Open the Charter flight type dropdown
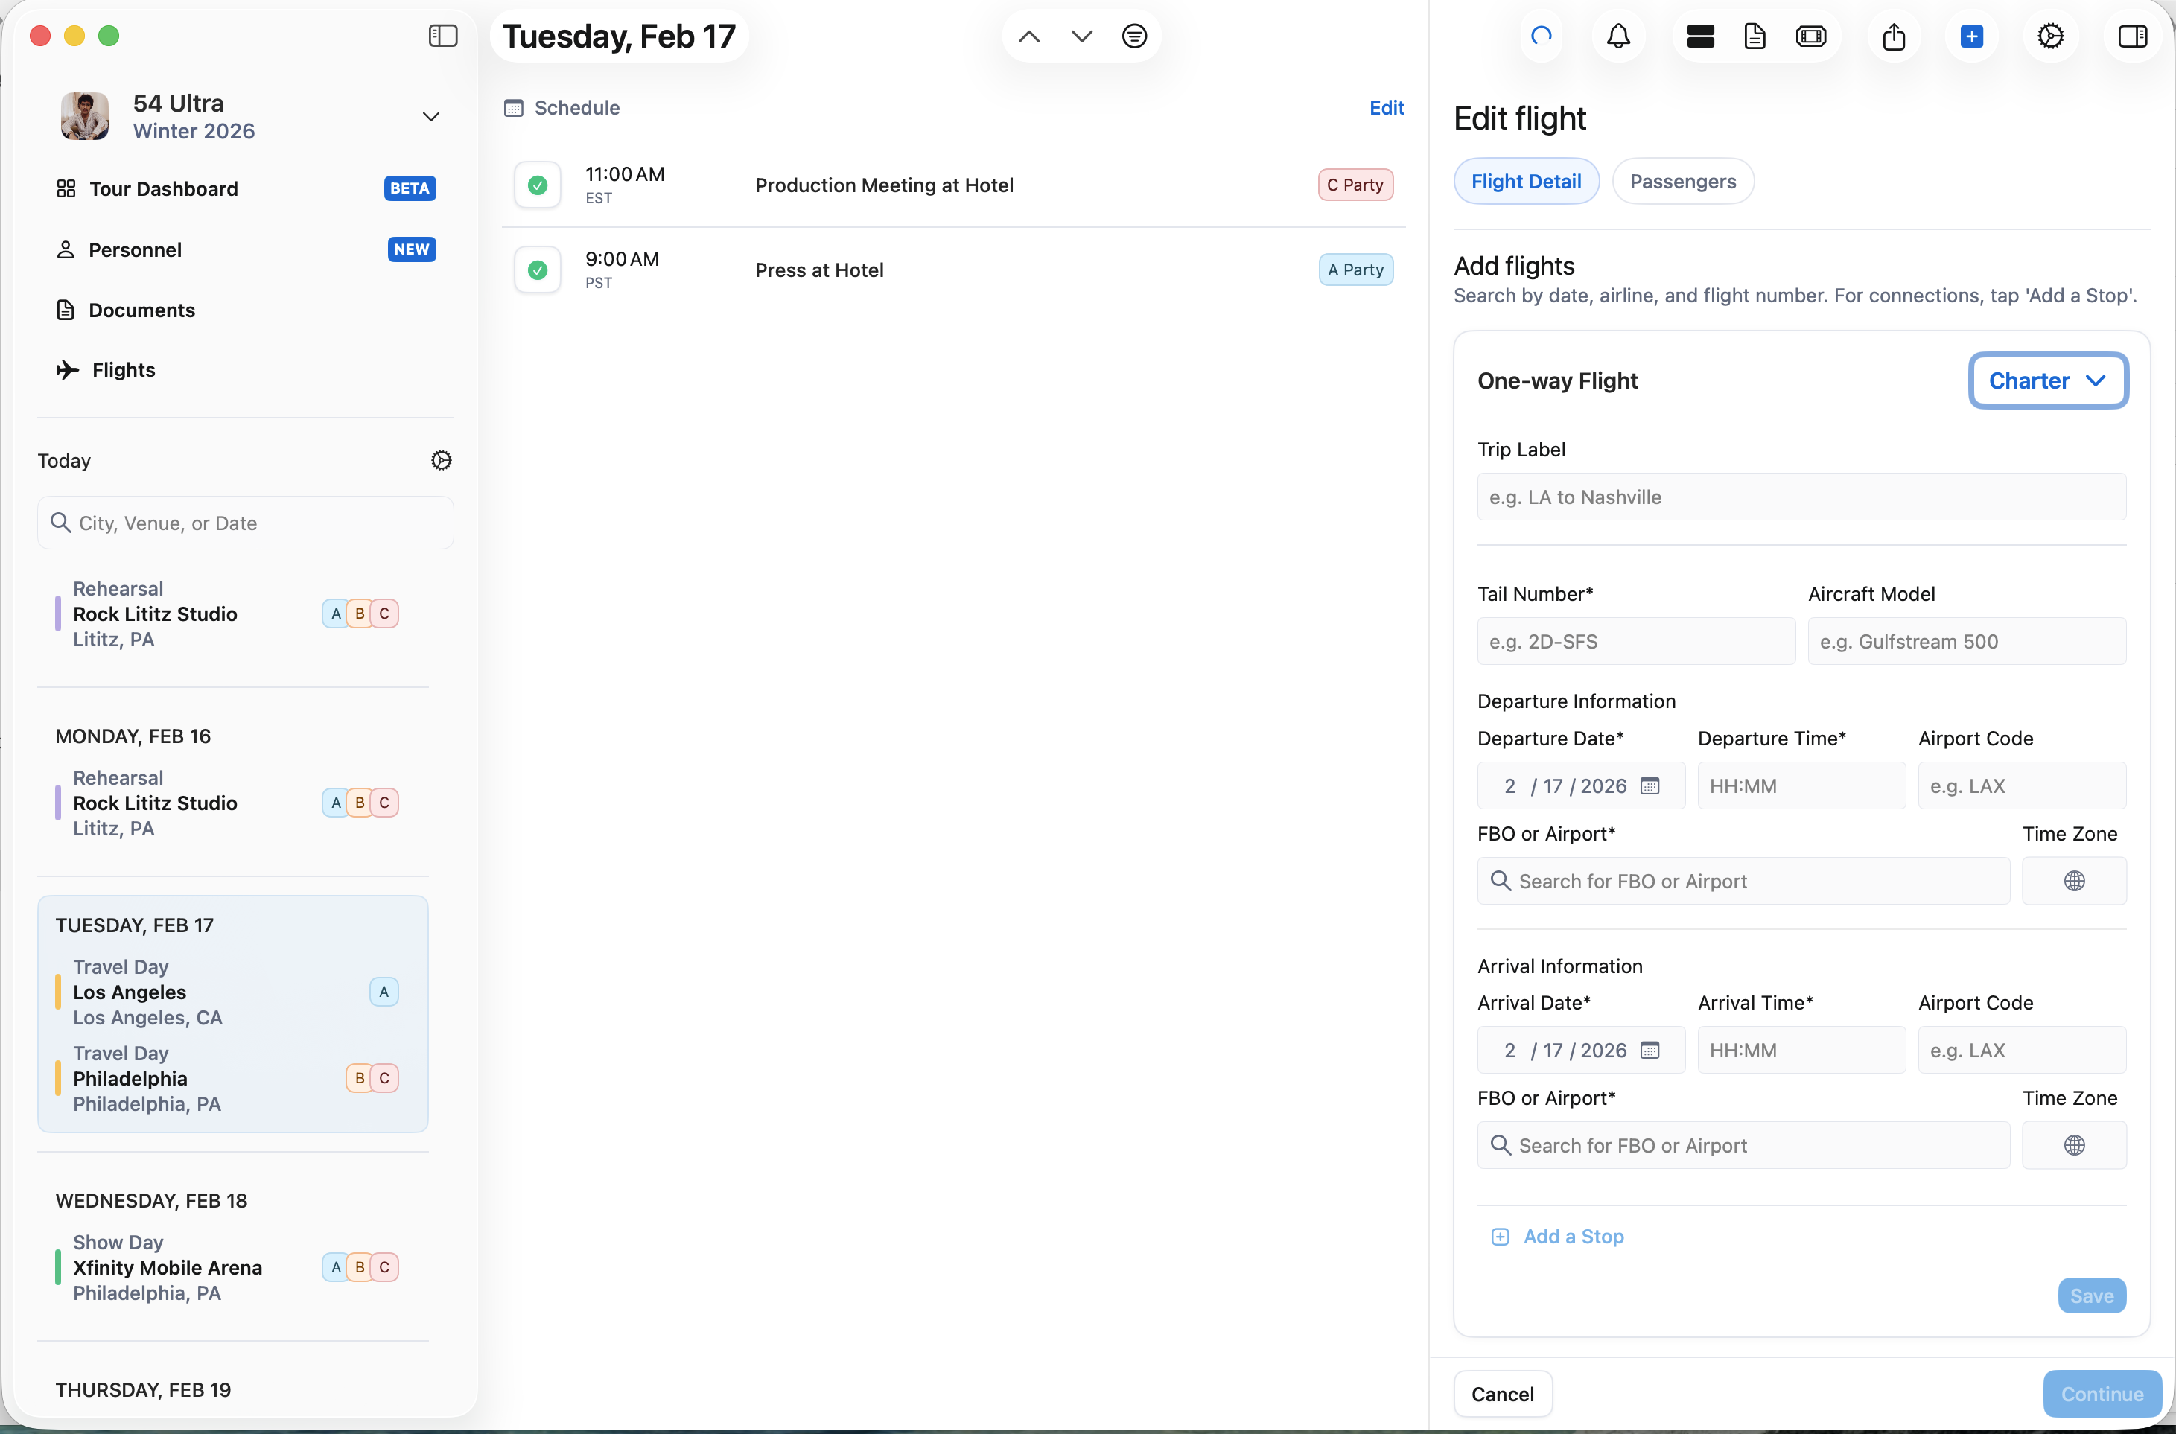Viewport: 2176px width, 1434px height. pos(2047,380)
